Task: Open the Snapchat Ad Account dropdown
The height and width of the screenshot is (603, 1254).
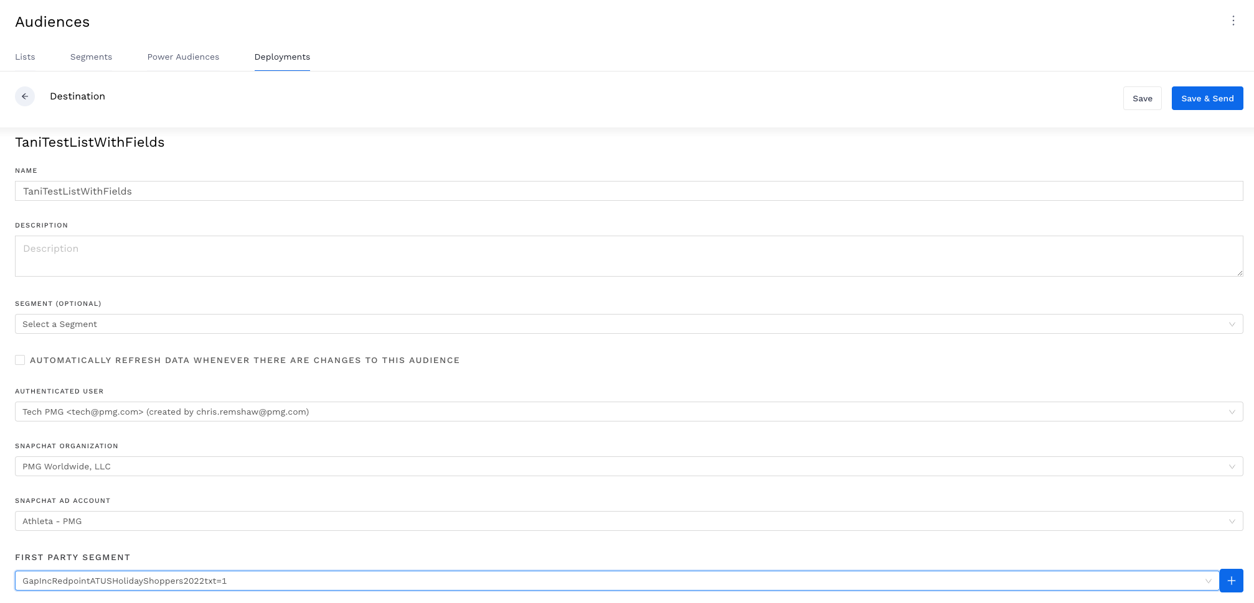Action: pyautogui.click(x=623, y=521)
